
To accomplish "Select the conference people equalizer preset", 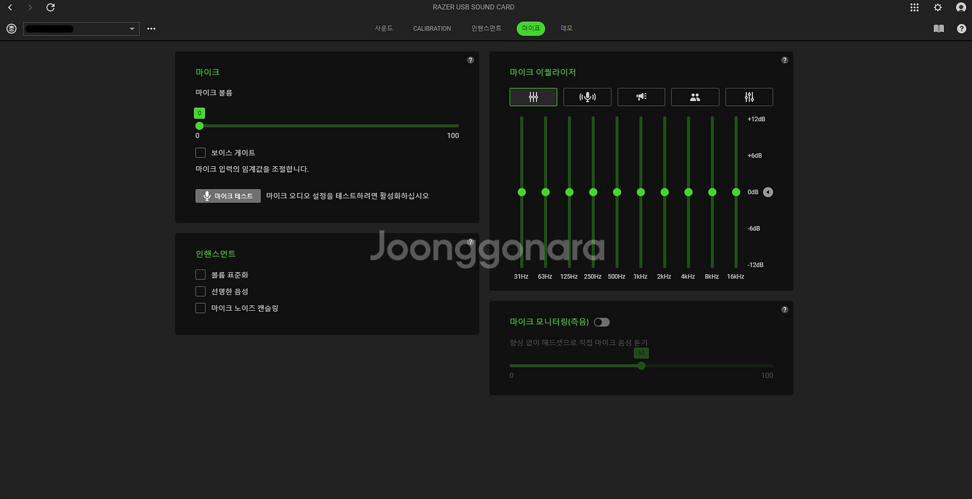I will pos(695,97).
